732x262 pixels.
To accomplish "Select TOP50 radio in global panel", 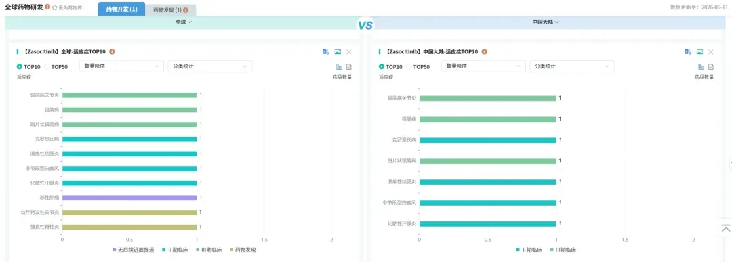I will coord(56,66).
